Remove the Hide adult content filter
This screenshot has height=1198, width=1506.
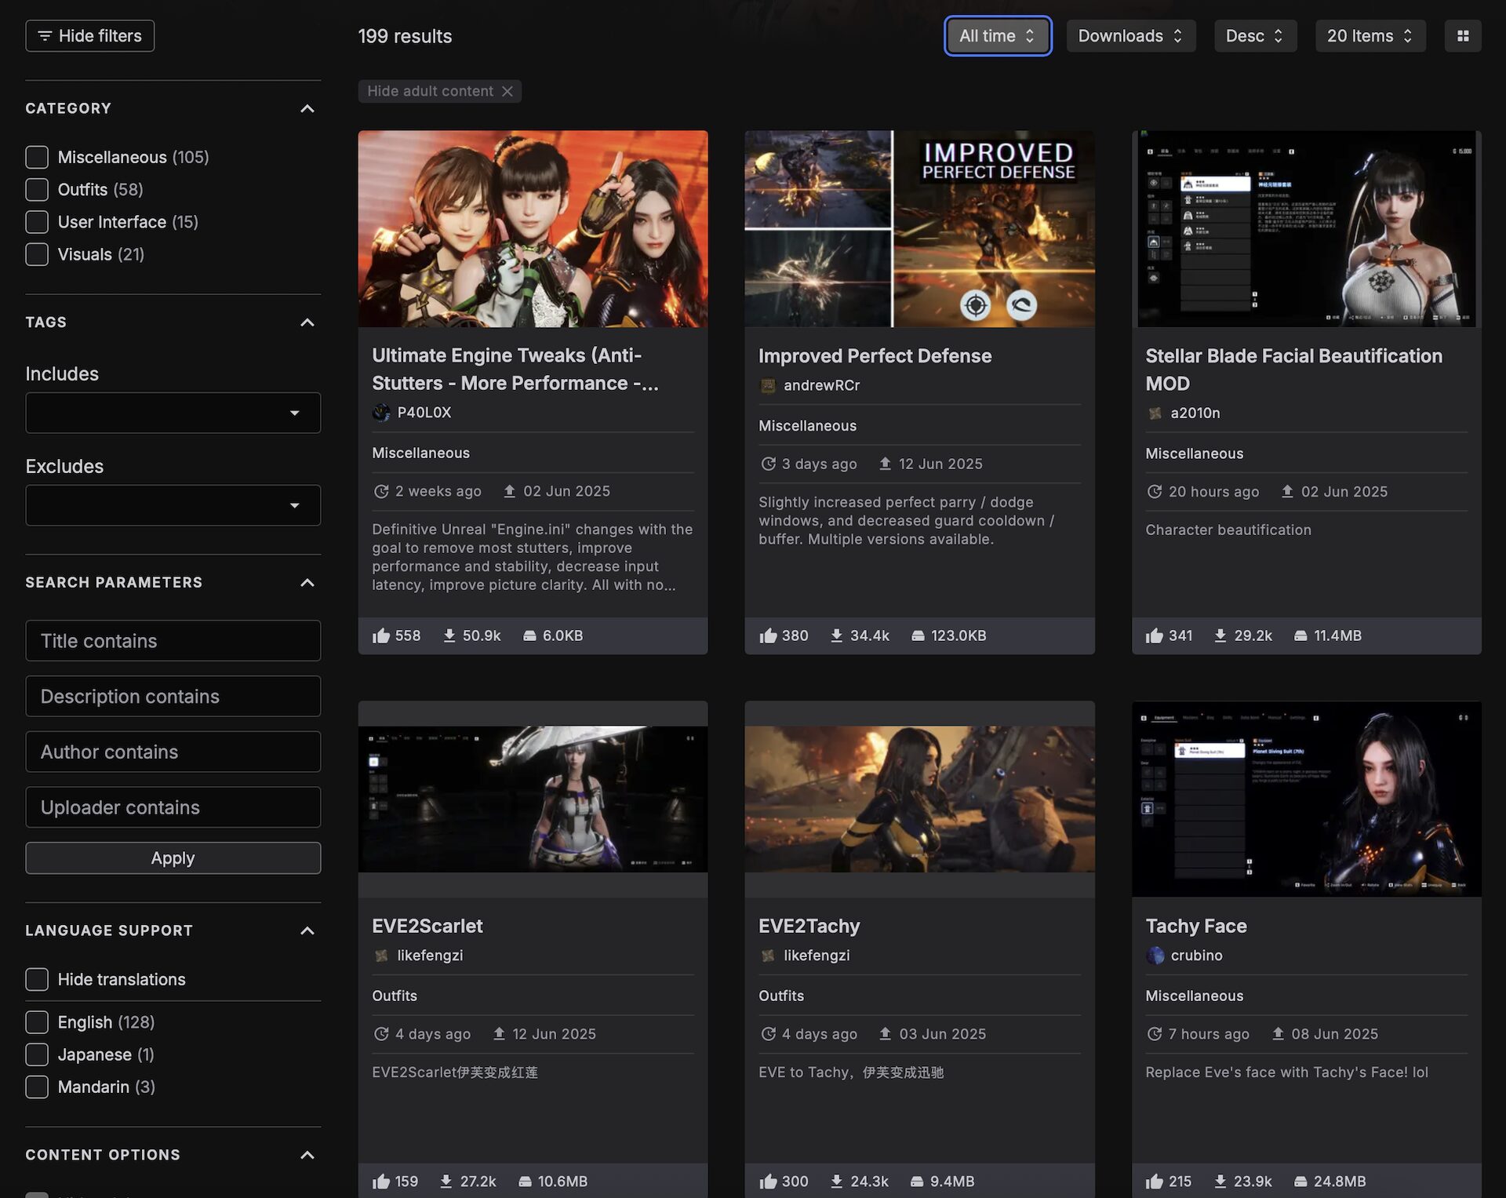point(507,91)
